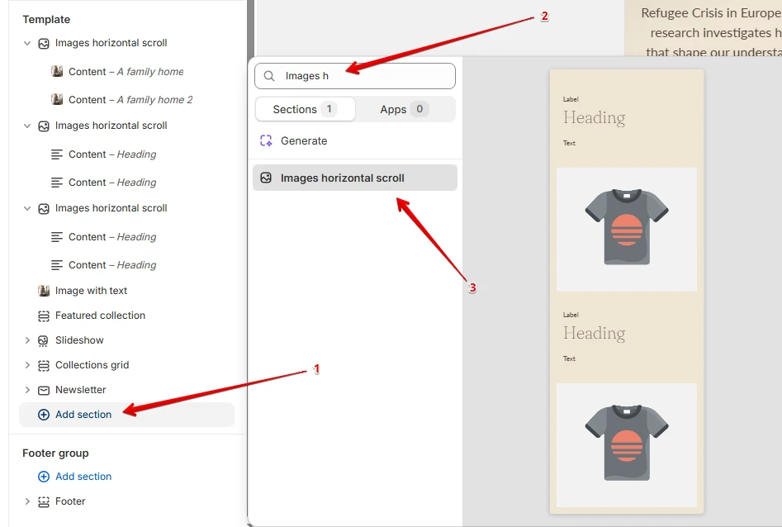The height and width of the screenshot is (527, 782).
Task: Click the text icon of first Content – Heading
Action: (57, 154)
